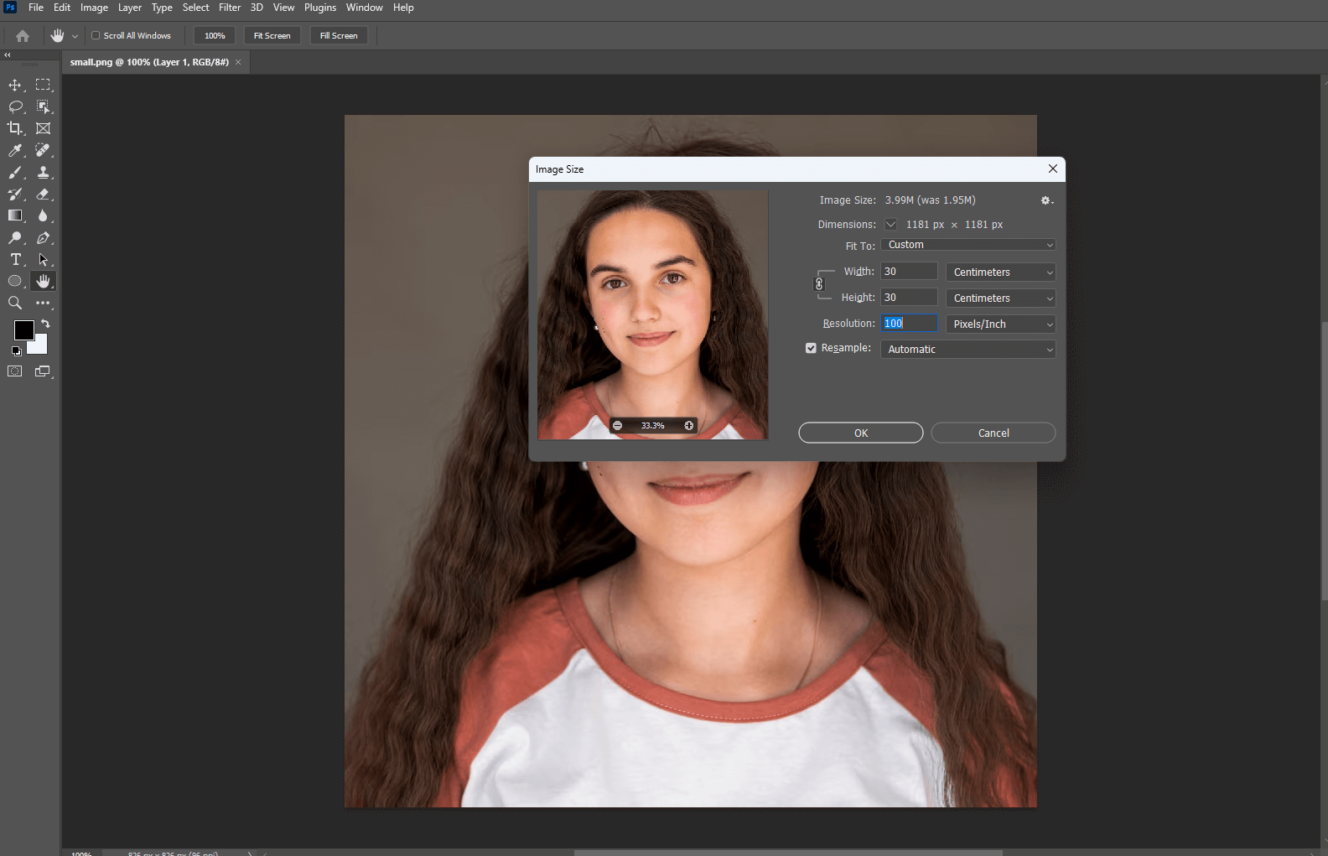The height and width of the screenshot is (856, 1328).
Task: Select the Brush tool
Action: 15,173
